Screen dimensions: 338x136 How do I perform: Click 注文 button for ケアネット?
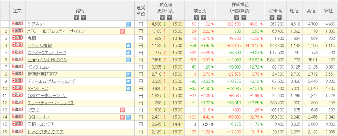click(x=17, y=24)
